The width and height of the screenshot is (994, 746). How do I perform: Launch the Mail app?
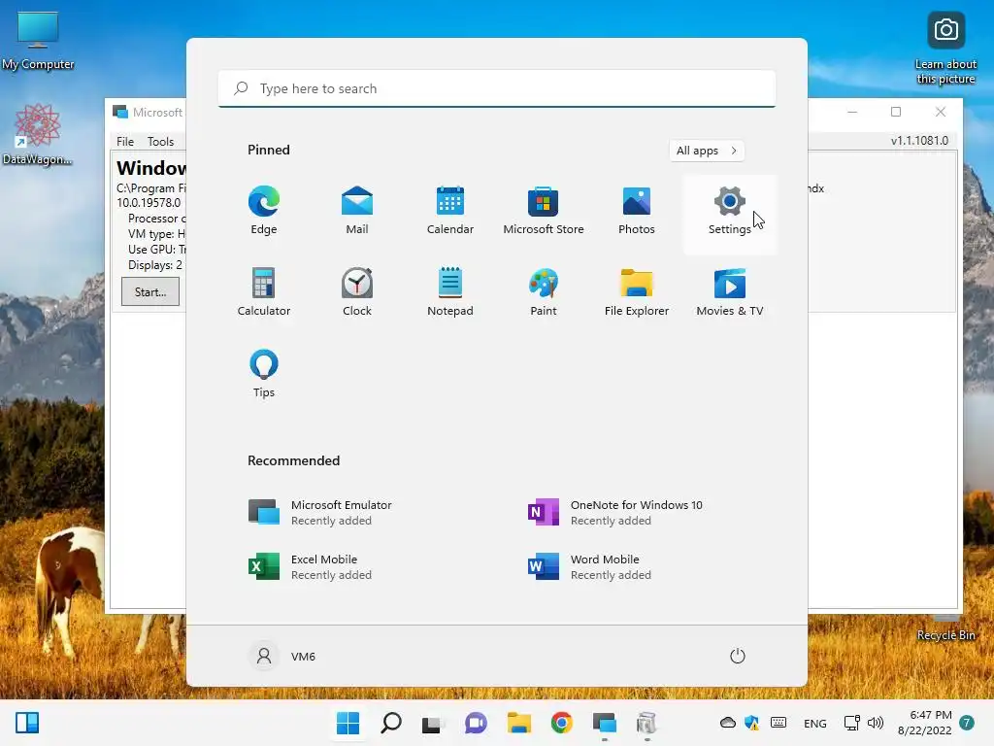tap(357, 211)
